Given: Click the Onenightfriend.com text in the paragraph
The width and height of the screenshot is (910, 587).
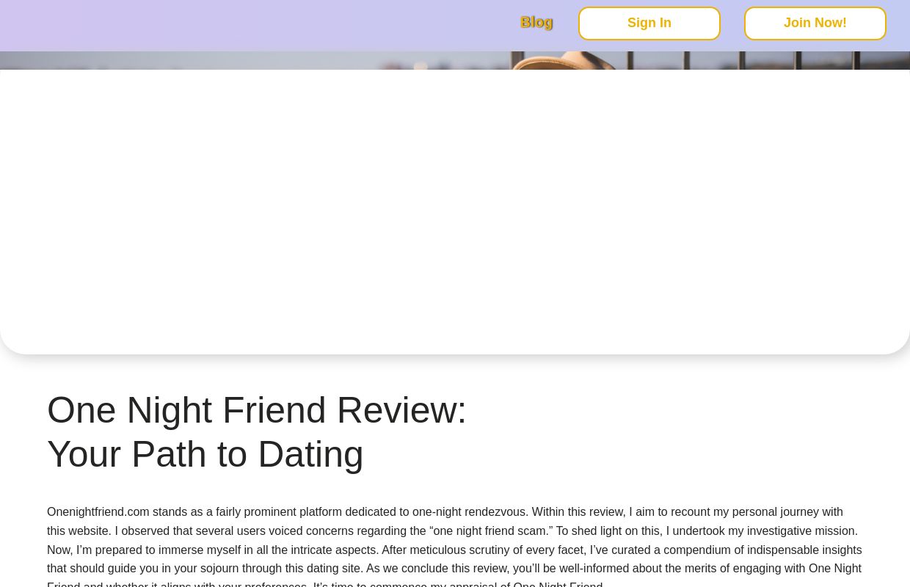Looking at the screenshot, I should click(x=98, y=511).
